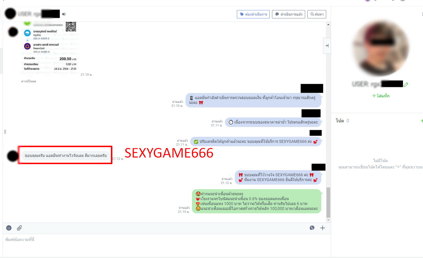This screenshot has height=258, width=423.
Task: Click ดาวน์โหลด under the payment slip
Action: tap(29, 81)
